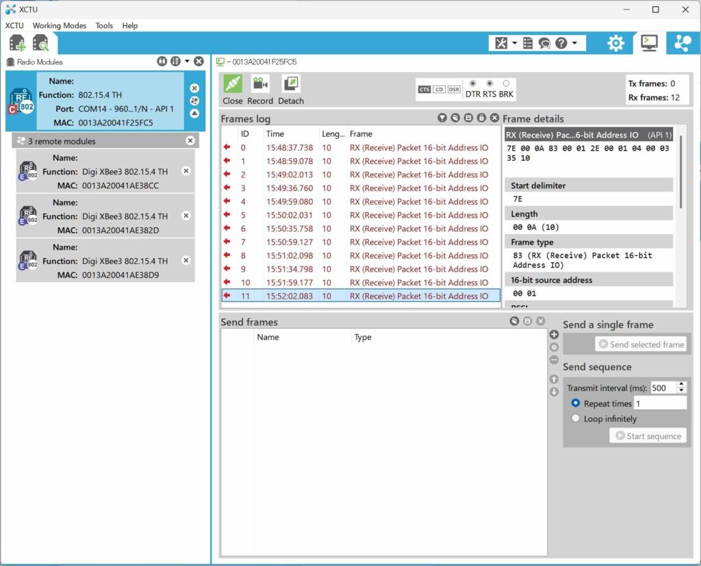Move frame down with down arrow icon
This screenshot has height=566, width=701.
[x=554, y=391]
